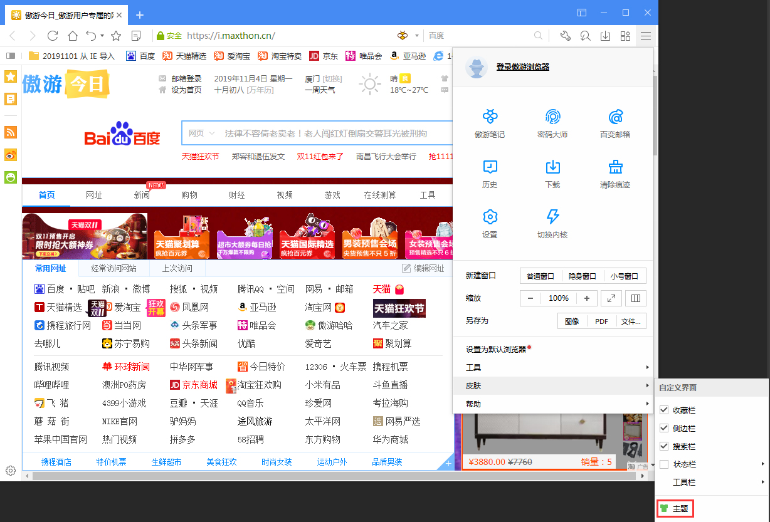This screenshot has width=770, height=522.
Task: Open 百变邮箱 mail feature
Action: (x=615, y=123)
